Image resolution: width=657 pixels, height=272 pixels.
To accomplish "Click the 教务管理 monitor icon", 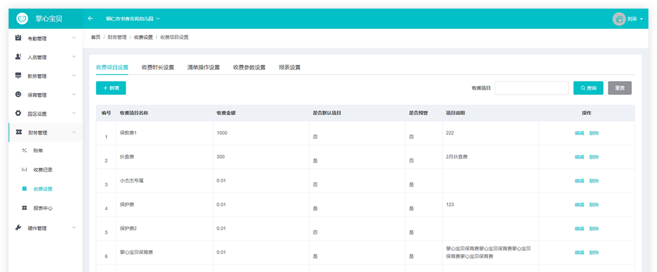I will pyautogui.click(x=18, y=76).
